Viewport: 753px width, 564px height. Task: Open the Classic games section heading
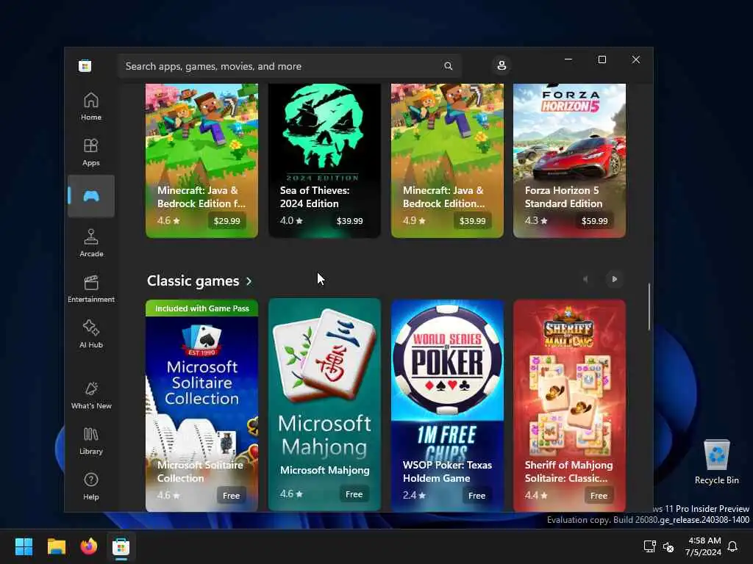pyautogui.click(x=193, y=281)
